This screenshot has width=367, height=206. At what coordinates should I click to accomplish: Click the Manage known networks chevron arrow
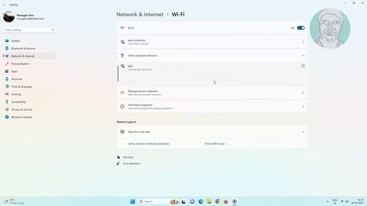[x=303, y=93]
